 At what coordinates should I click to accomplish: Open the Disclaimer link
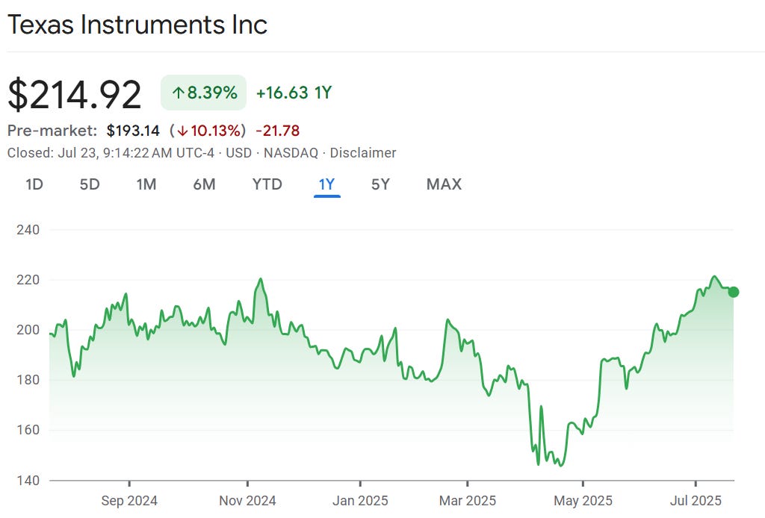click(x=363, y=153)
